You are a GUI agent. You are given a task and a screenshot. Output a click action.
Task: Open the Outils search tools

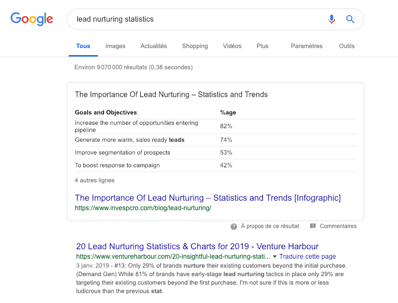pos(347,46)
